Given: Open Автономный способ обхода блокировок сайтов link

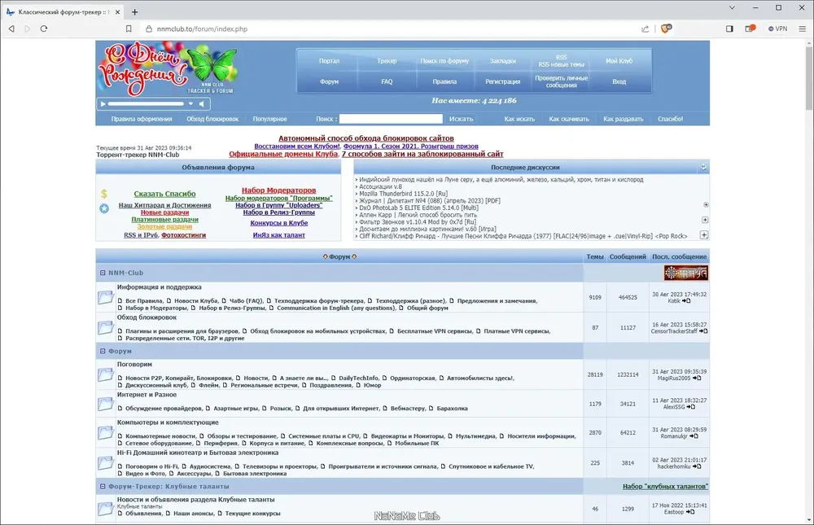Looking at the screenshot, I should (x=366, y=138).
